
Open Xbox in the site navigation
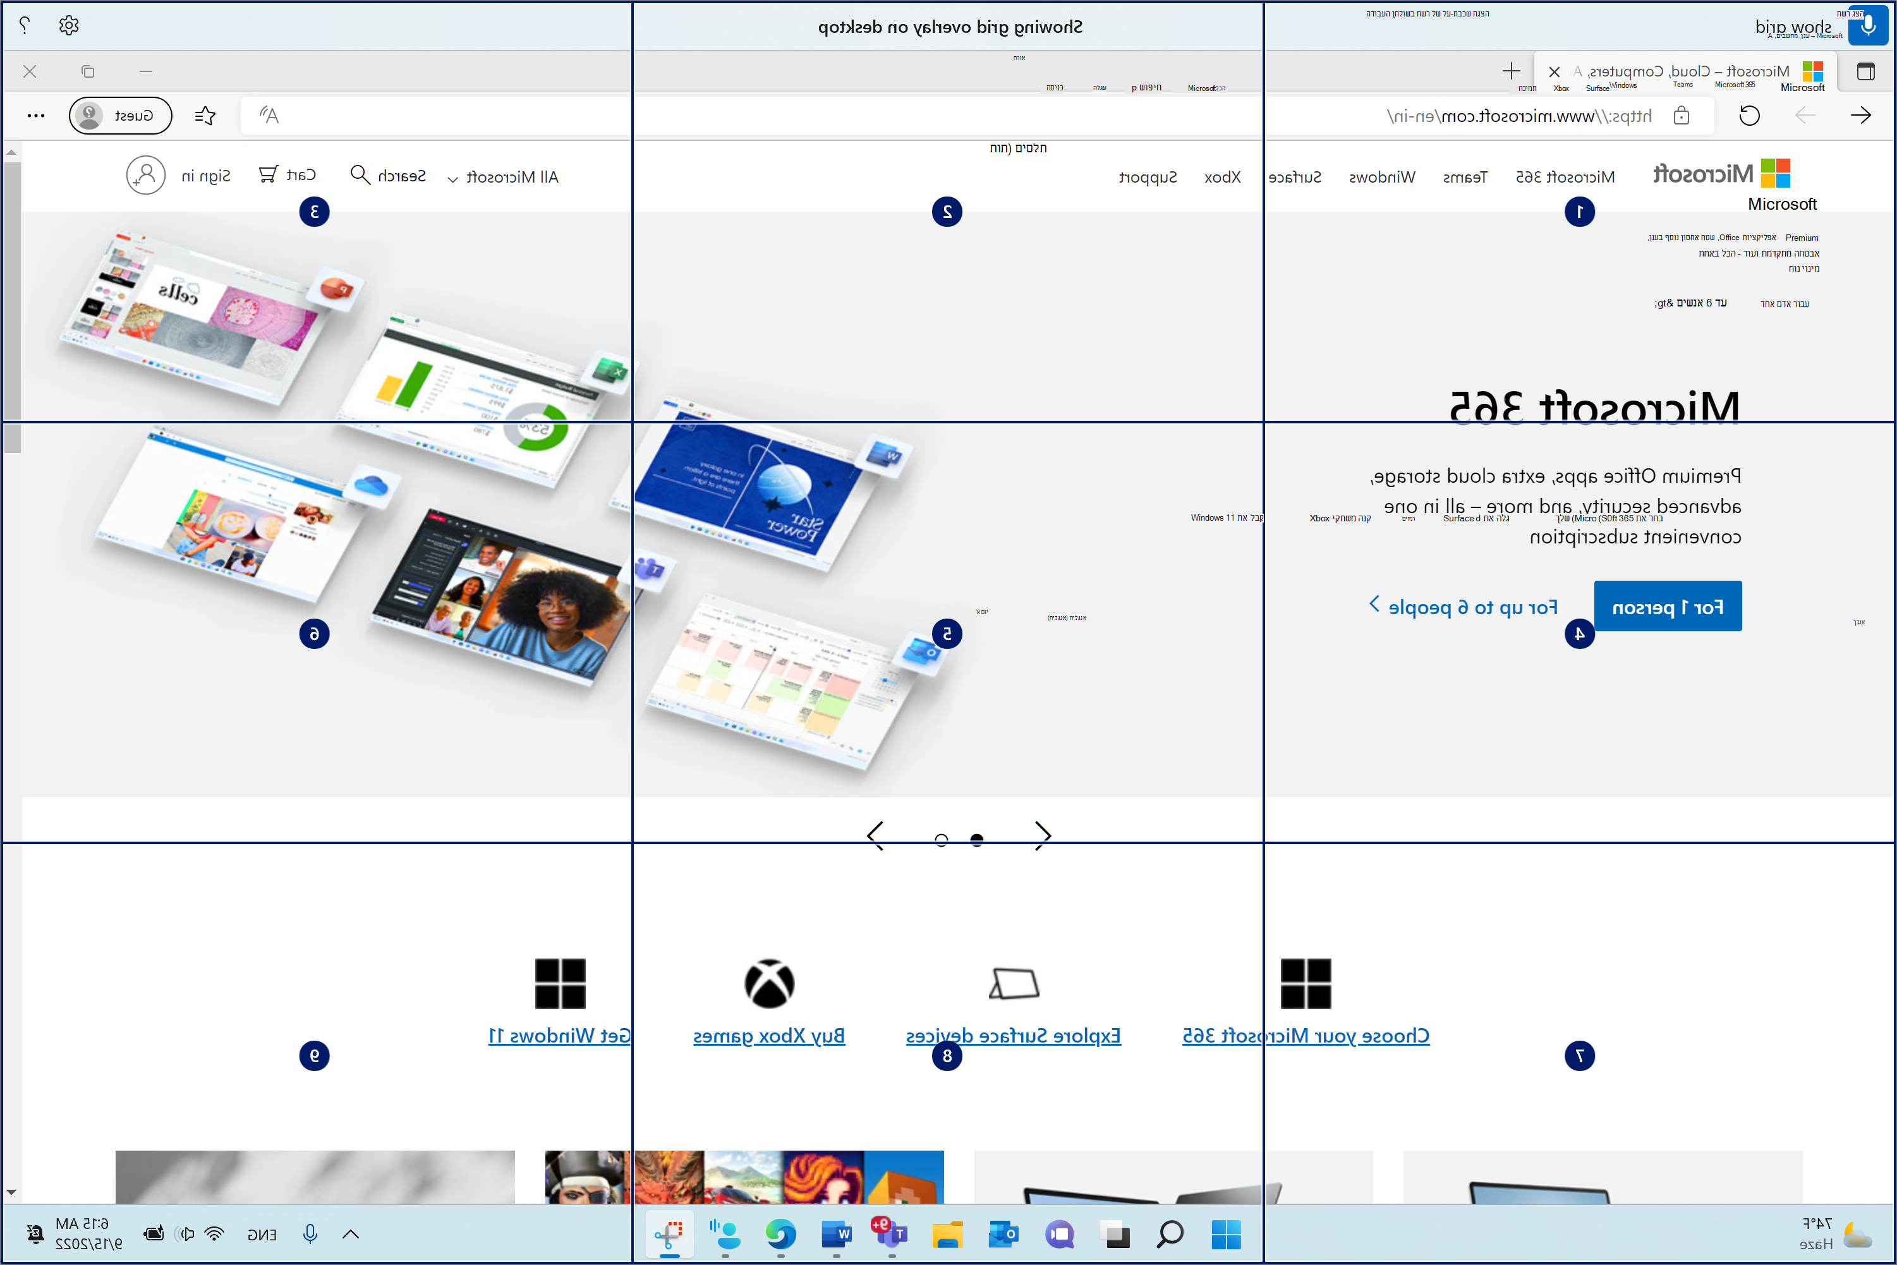pos(1223,177)
